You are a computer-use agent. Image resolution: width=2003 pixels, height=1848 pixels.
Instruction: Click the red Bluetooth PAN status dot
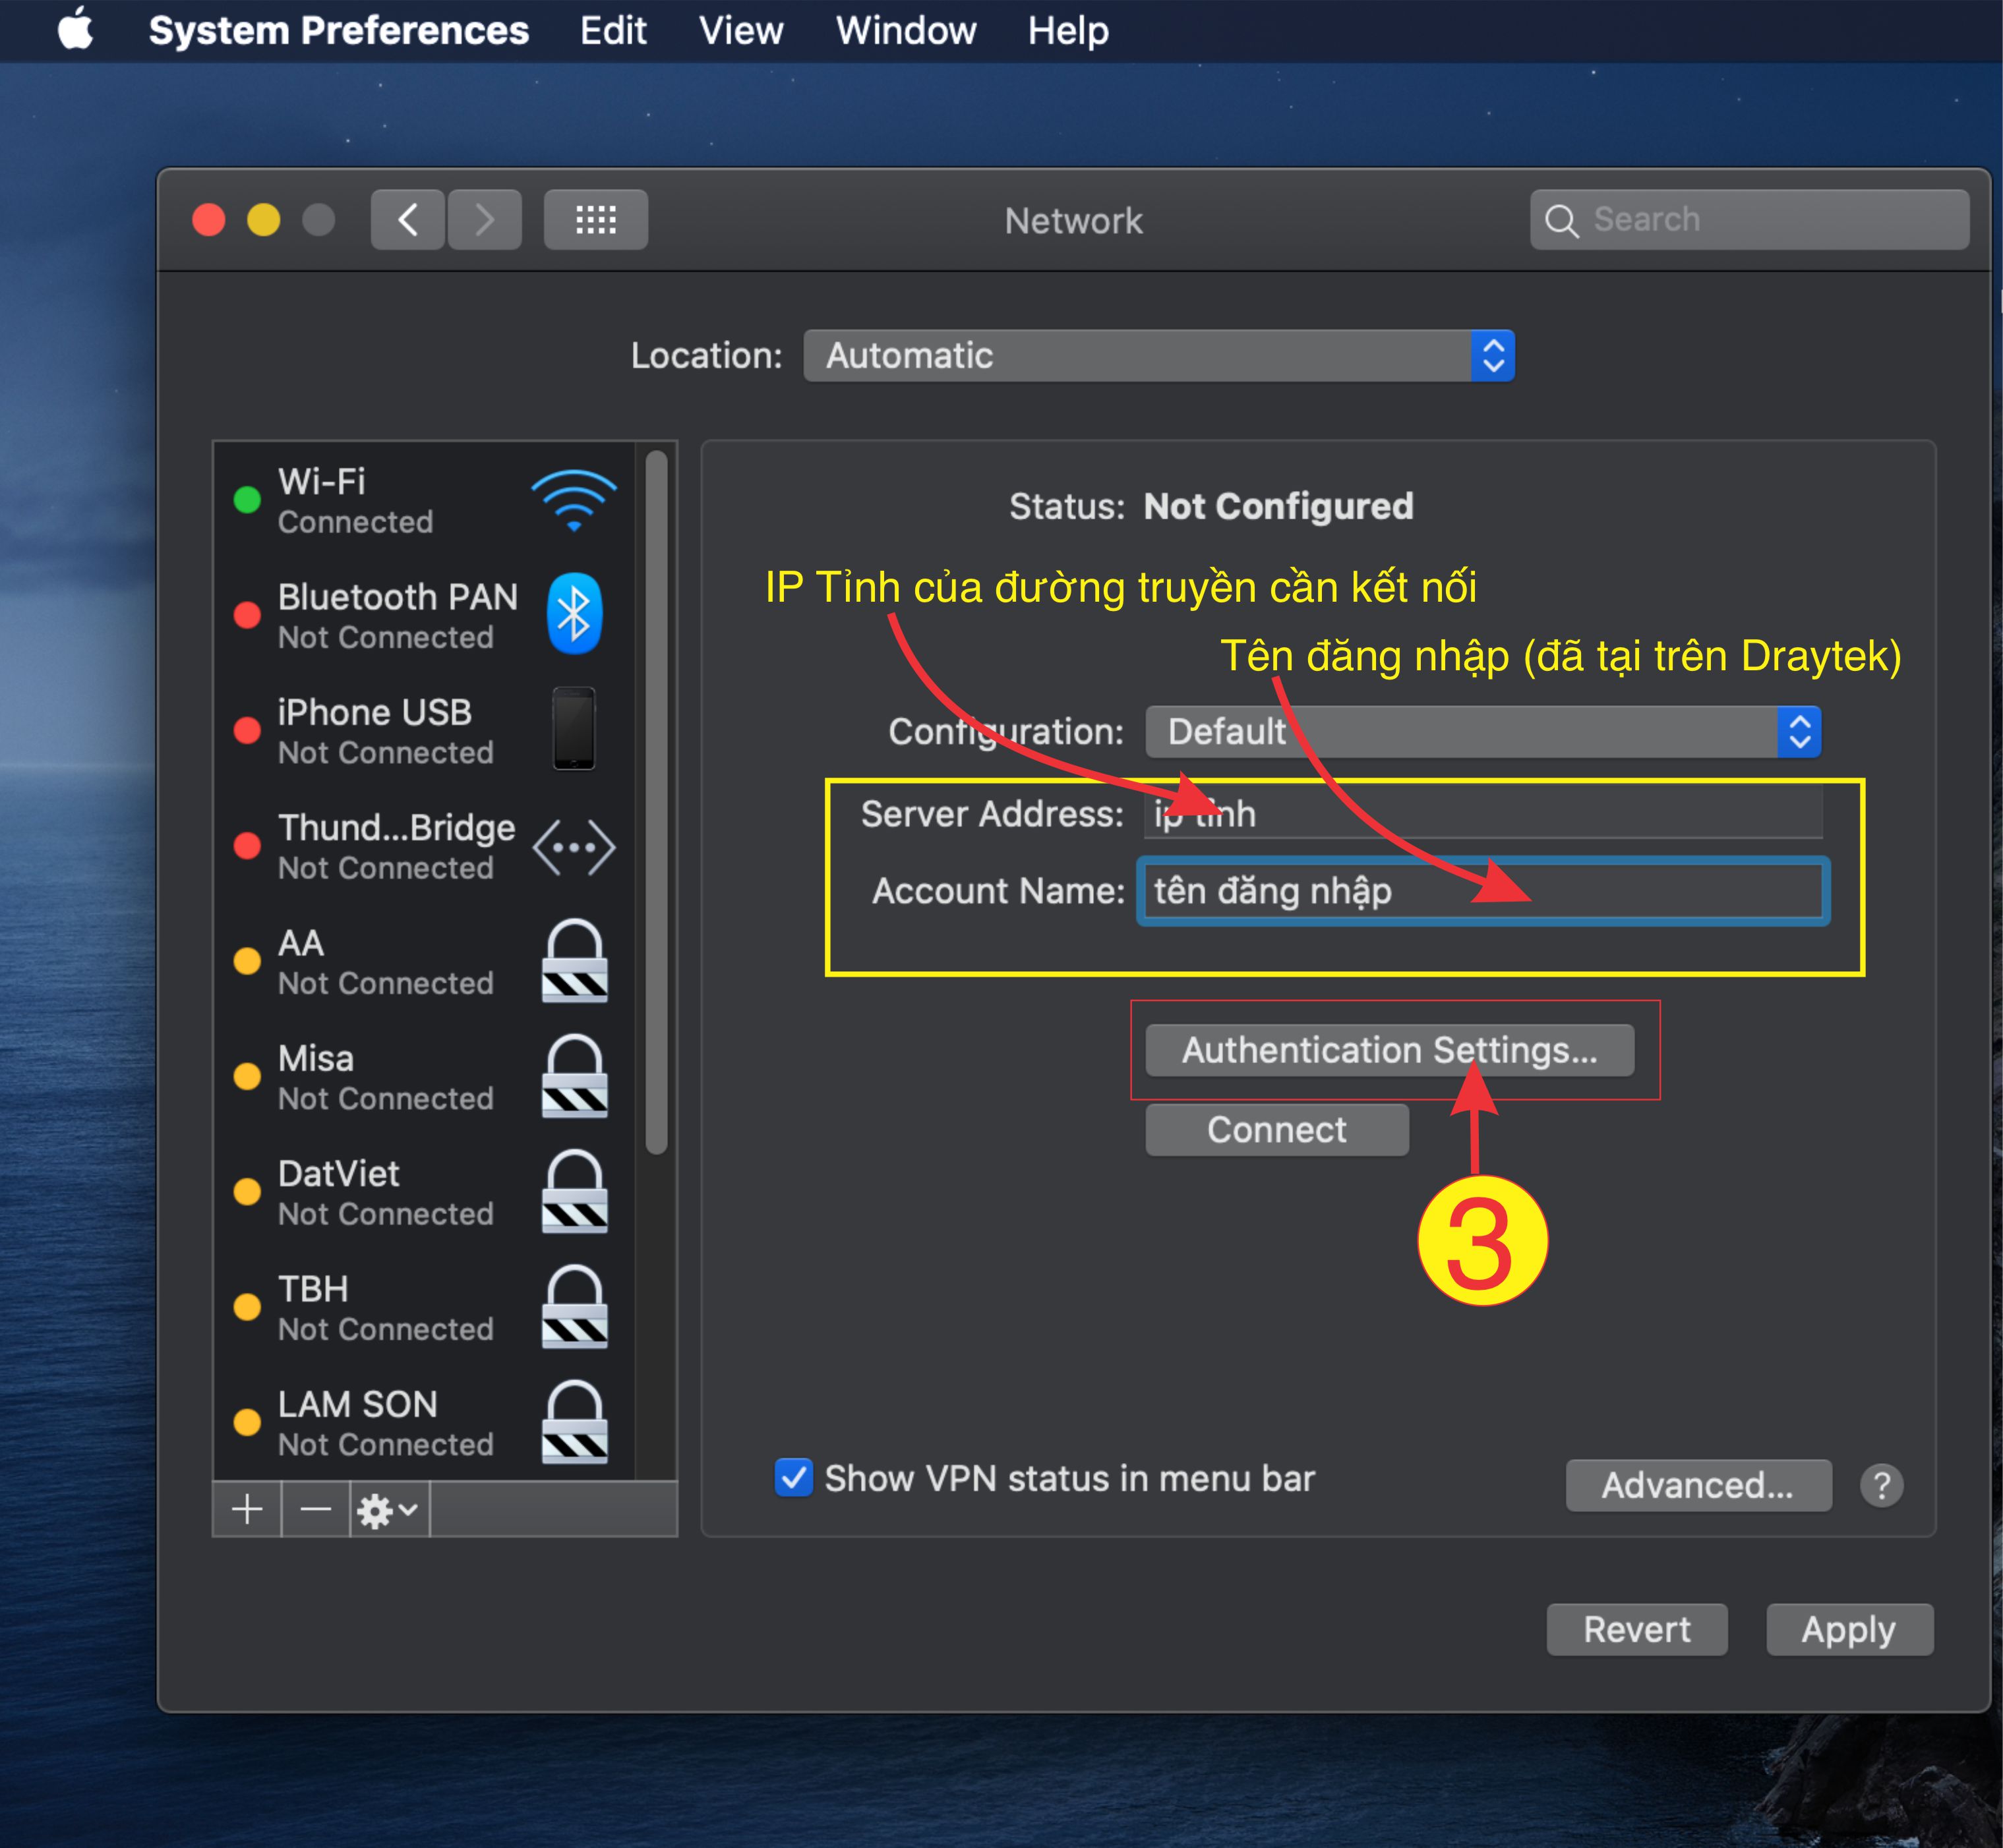click(x=247, y=615)
